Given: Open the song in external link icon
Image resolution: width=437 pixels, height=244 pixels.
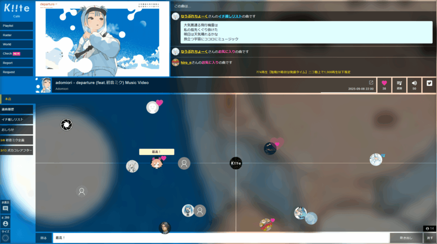Looking at the screenshot, I should [371, 82].
